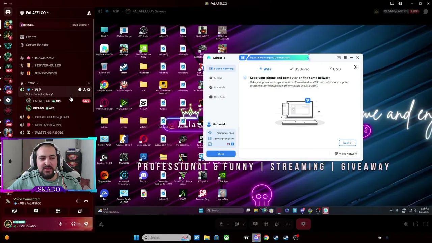432x243 pixels.
Task: Create a channel in the LIVE category
Action: point(89,83)
